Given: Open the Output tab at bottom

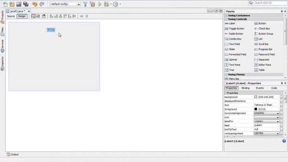Looking at the screenshot, I should point(13,154).
